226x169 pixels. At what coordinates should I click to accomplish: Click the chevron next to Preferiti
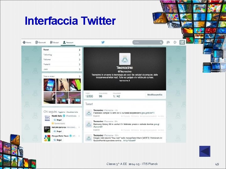tap(79, 64)
